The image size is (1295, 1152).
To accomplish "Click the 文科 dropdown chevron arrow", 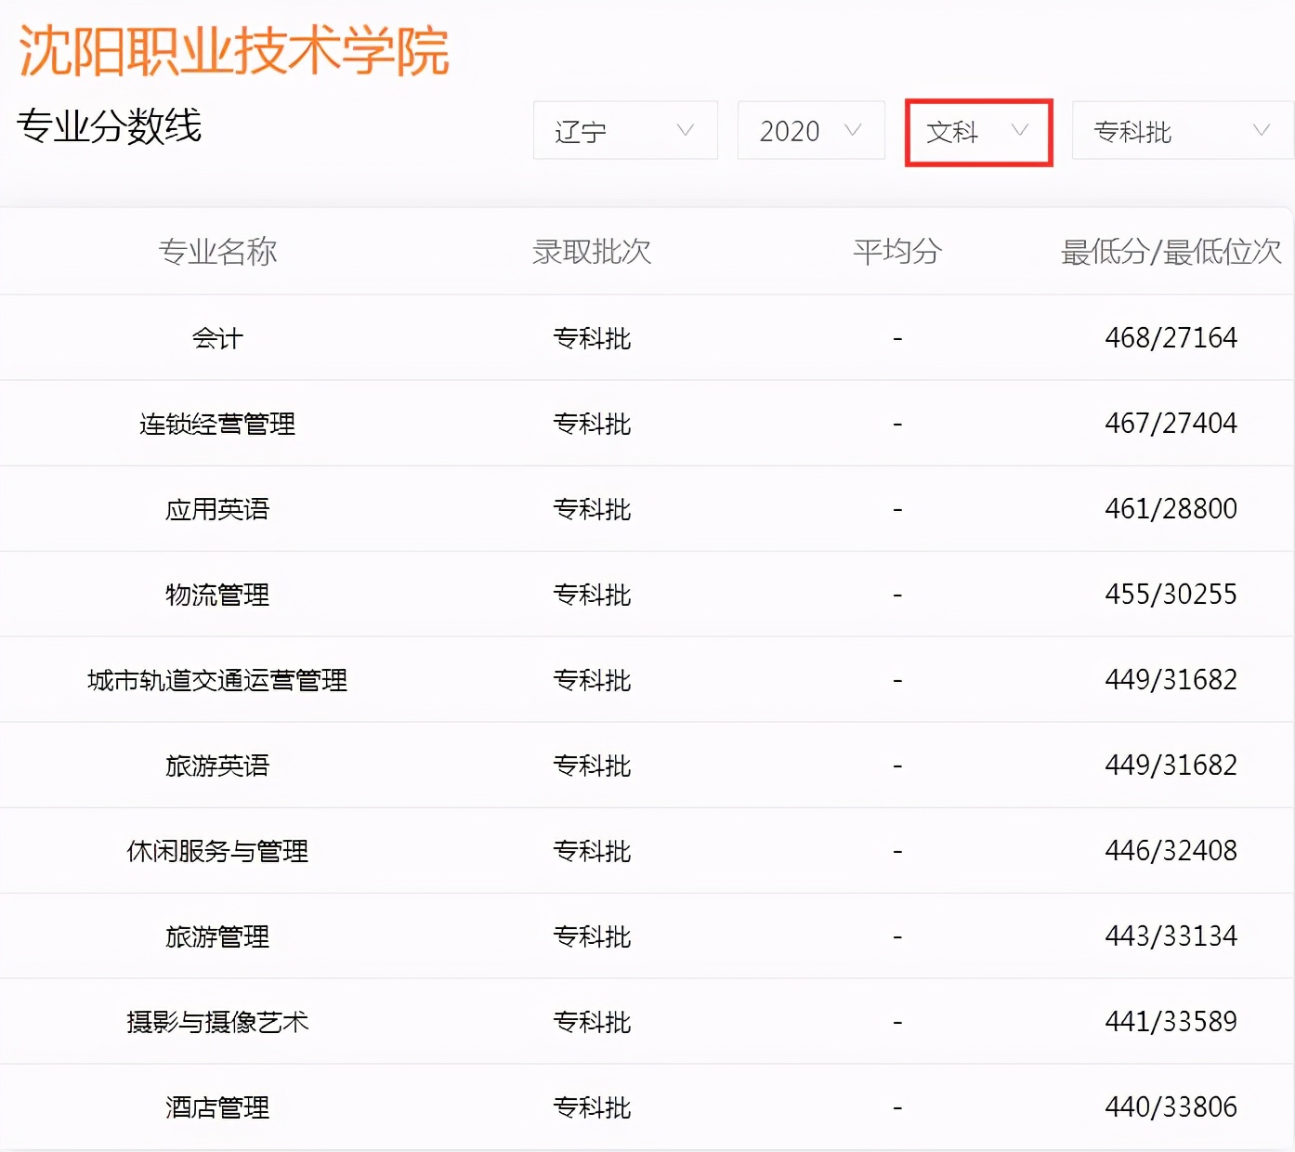I will [1020, 131].
